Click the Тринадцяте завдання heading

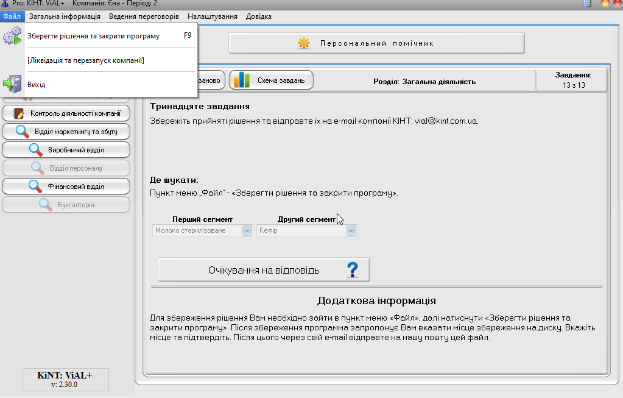pos(200,106)
